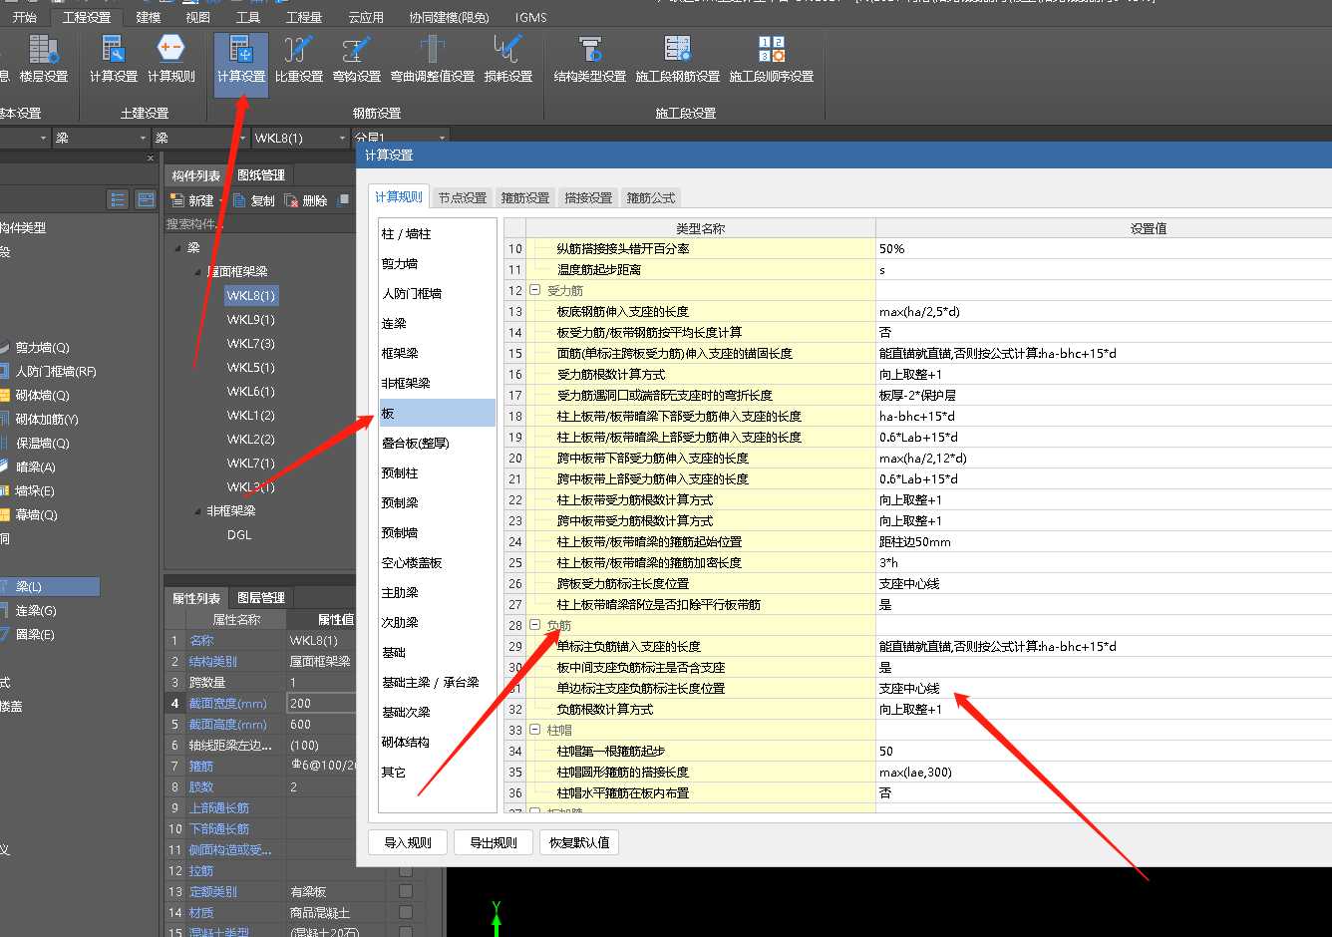
Task: Open the WKL8(1) component dropdown
Action: coord(342,139)
